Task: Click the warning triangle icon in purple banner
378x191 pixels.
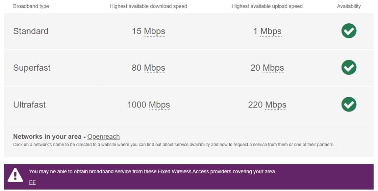Action: coord(15,176)
